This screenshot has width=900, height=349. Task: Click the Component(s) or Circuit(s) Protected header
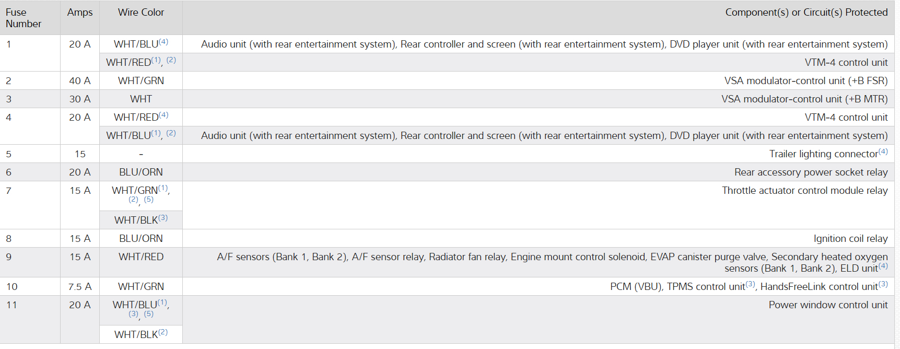tap(806, 13)
